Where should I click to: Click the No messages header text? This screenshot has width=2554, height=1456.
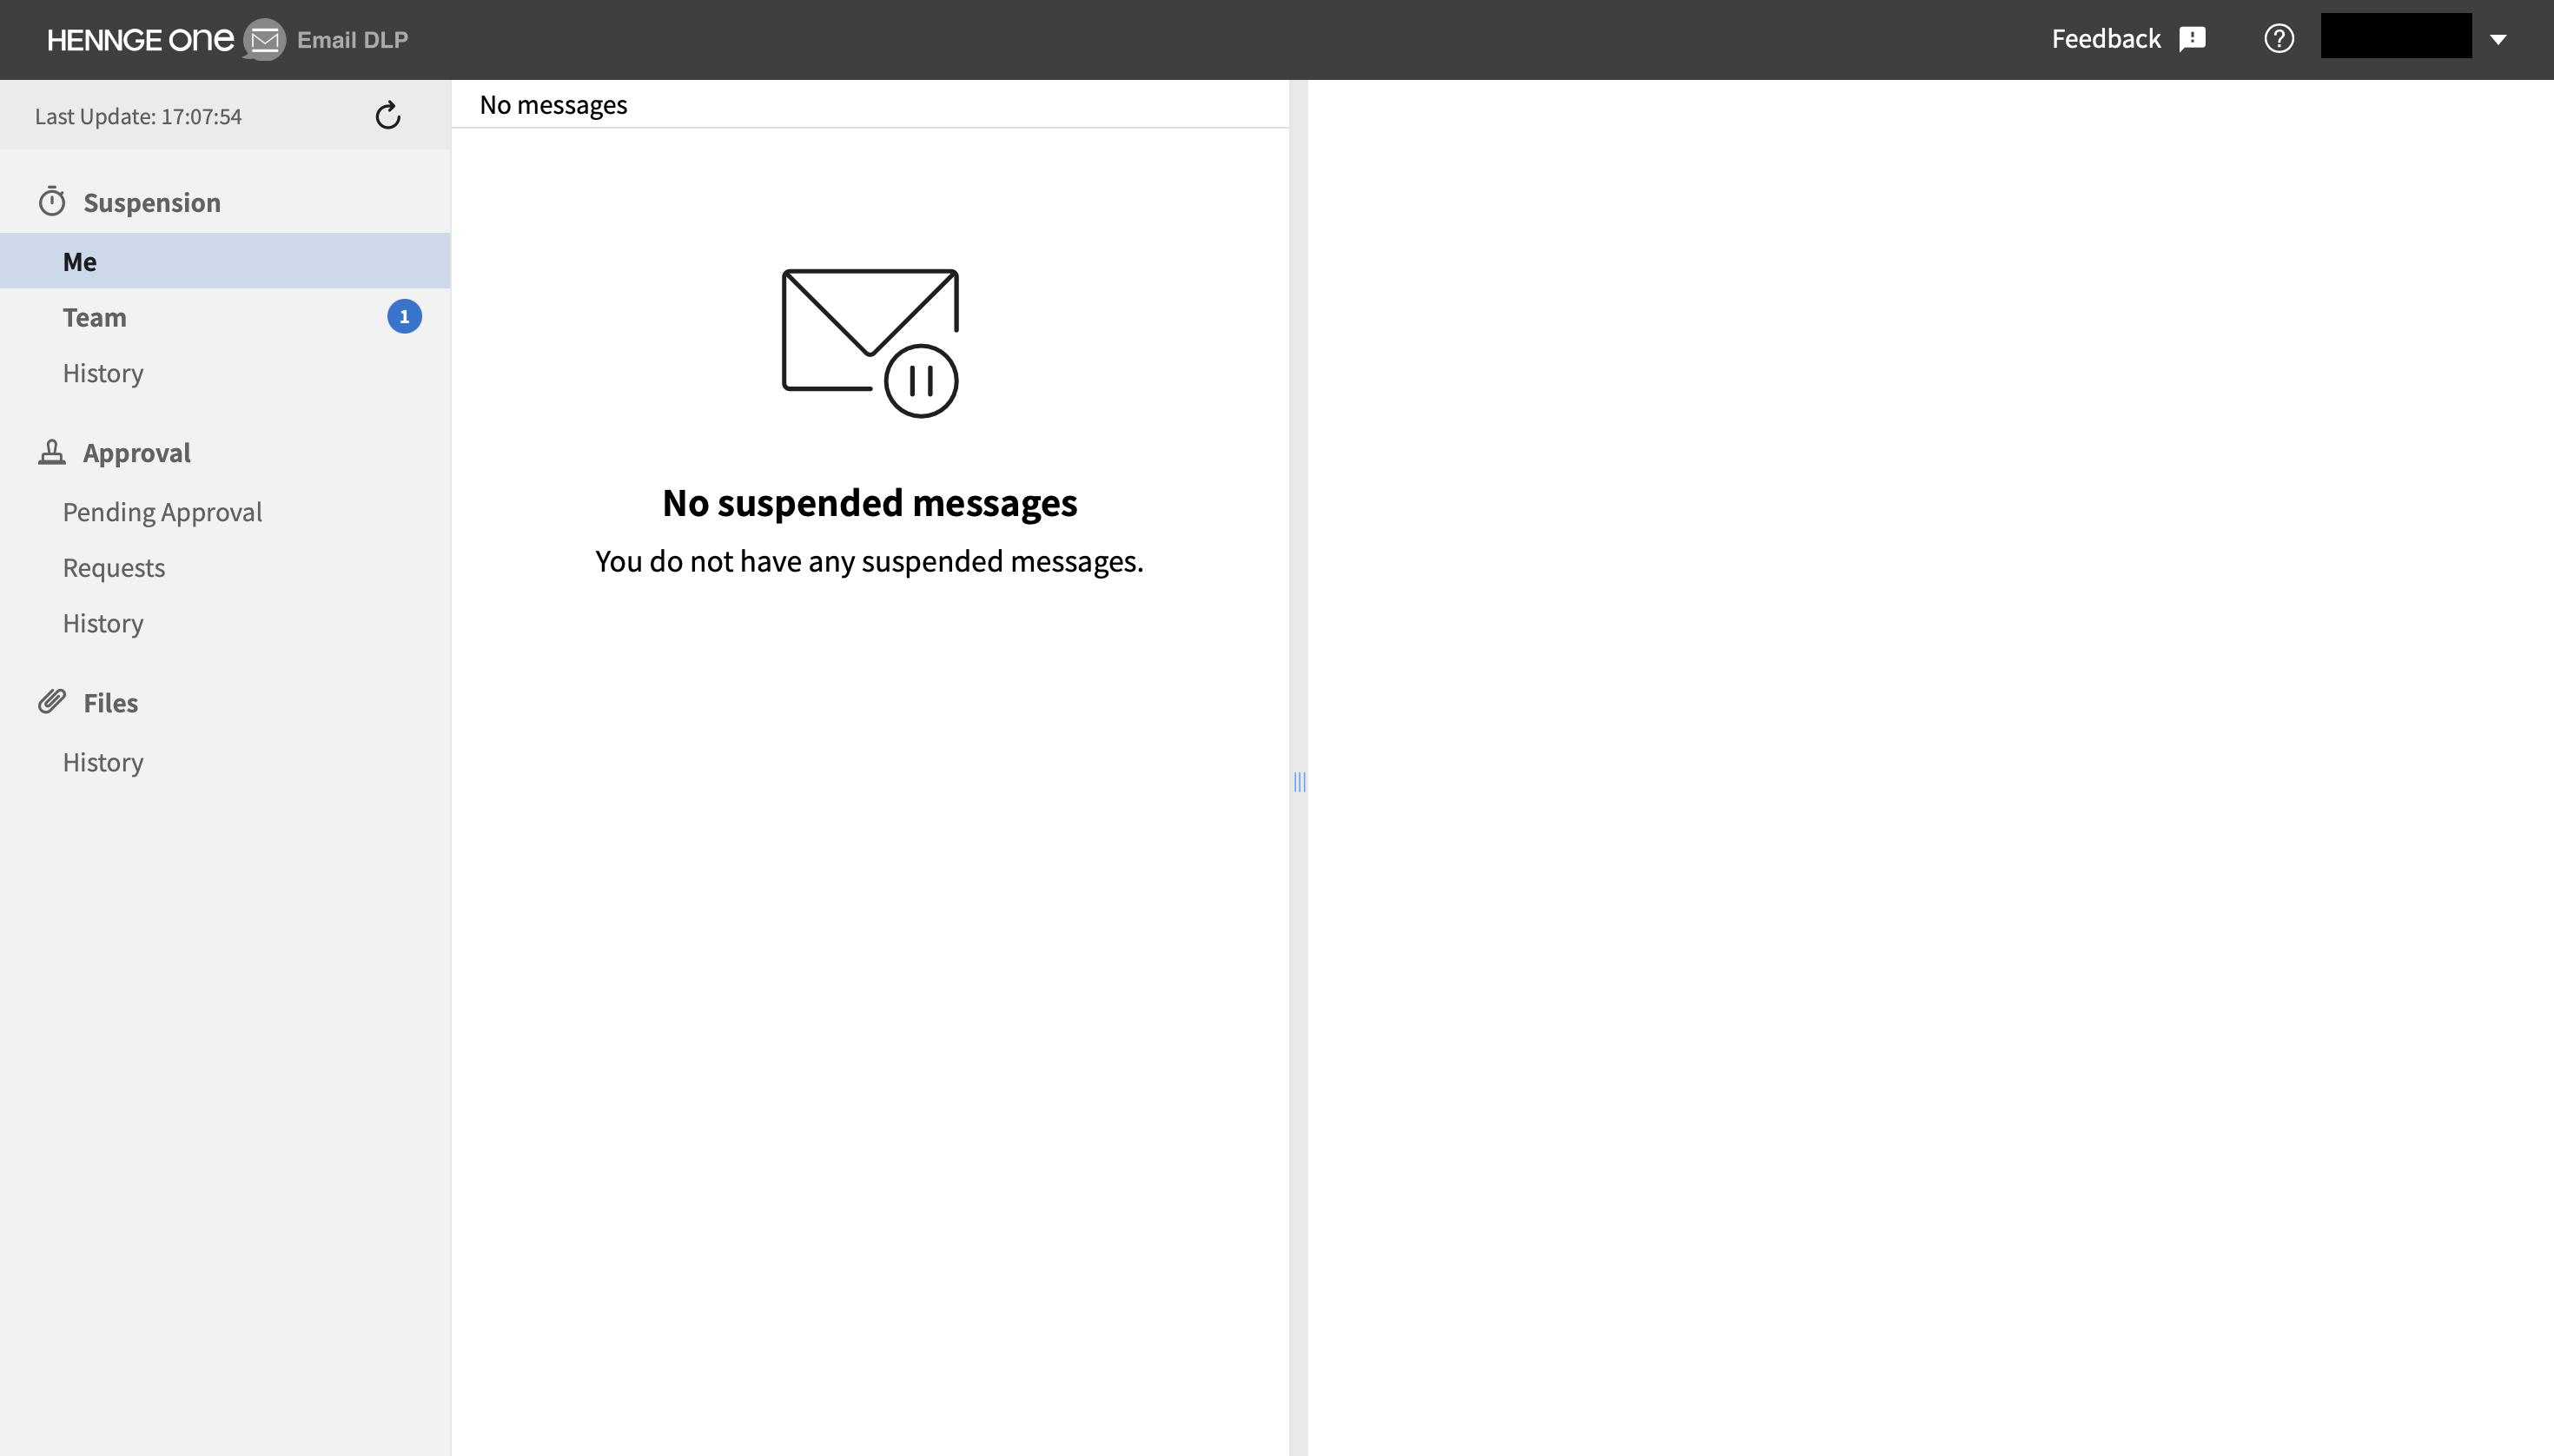tap(554, 105)
